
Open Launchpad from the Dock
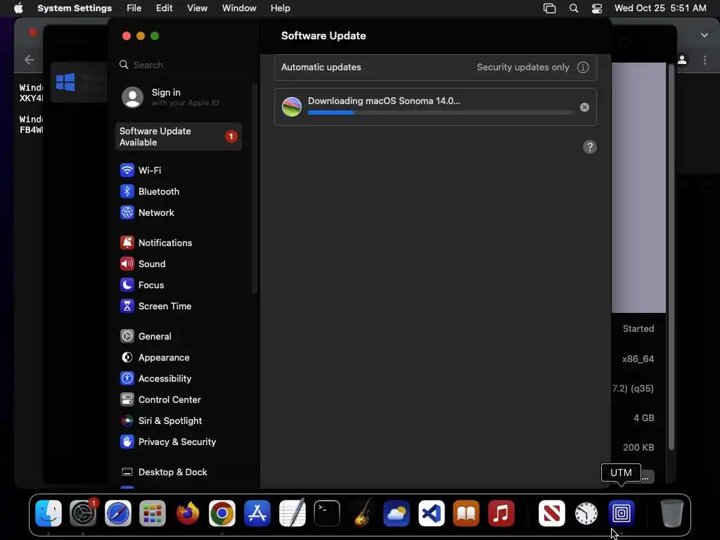click(153, 513)
